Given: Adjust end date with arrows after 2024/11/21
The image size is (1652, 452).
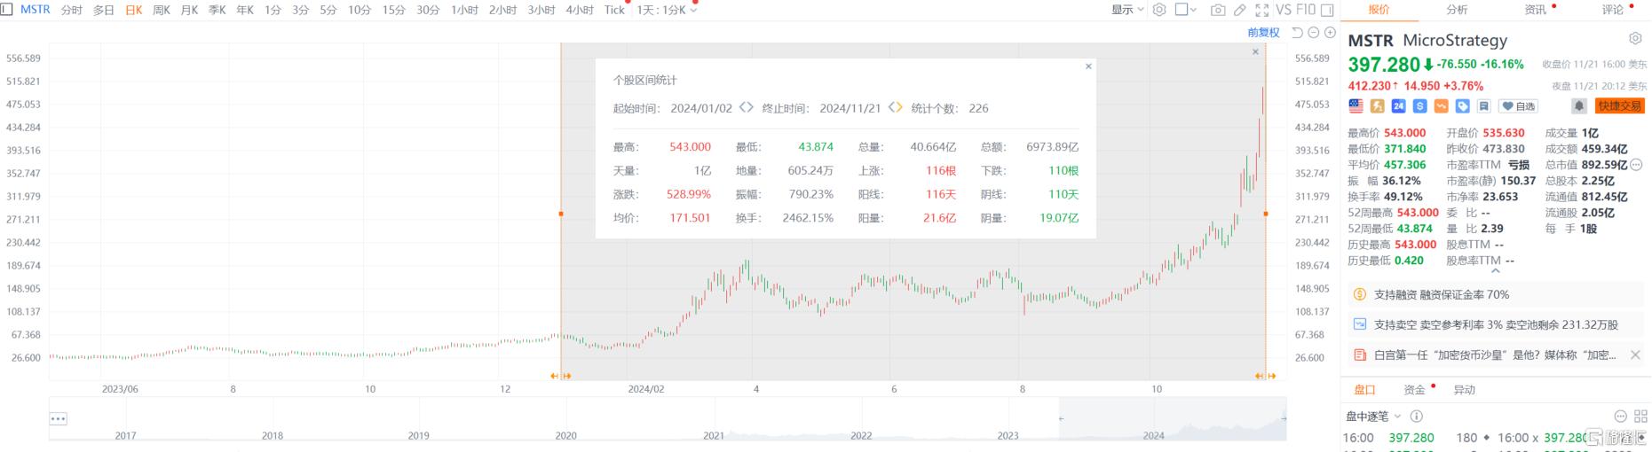Looking at the screenshot, I should pos(896,107).
